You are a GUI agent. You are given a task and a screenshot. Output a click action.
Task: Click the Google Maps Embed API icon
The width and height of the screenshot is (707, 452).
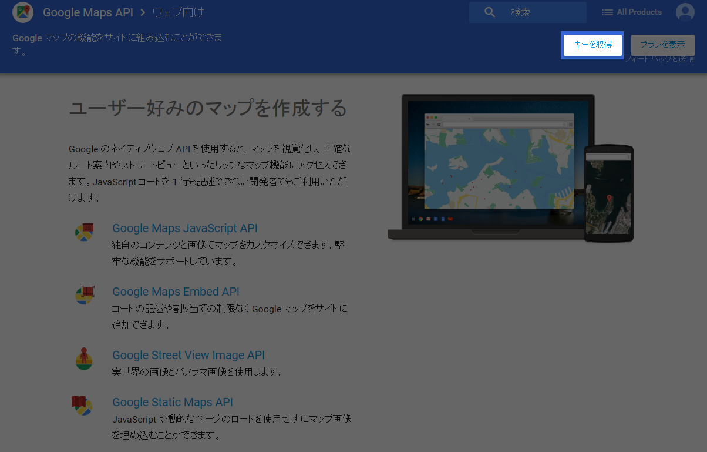coord(84,295)
